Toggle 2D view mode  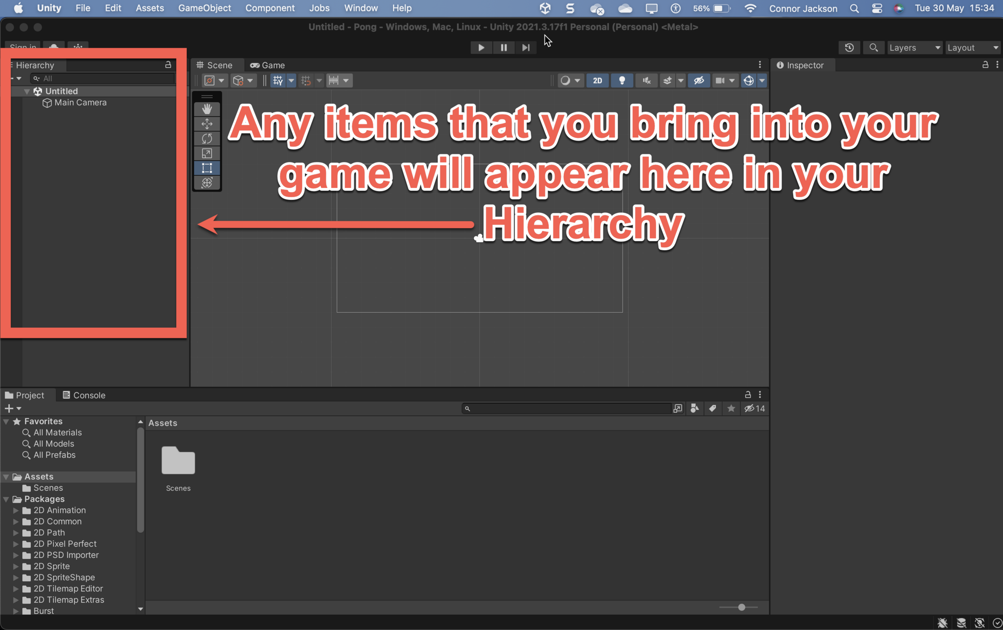point(597,80)
